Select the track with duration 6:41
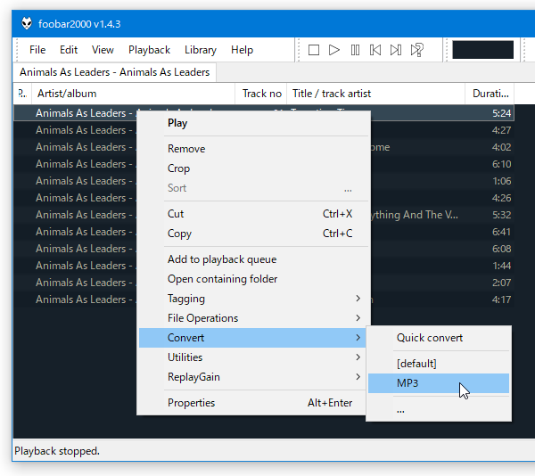 click(x=264, y=232)
